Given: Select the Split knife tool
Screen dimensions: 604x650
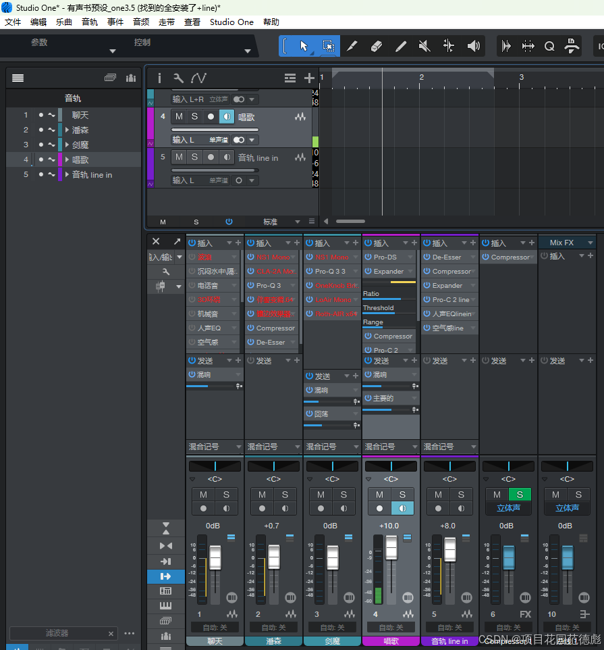Looking at the screenshot, I should [x=352, y=46].
